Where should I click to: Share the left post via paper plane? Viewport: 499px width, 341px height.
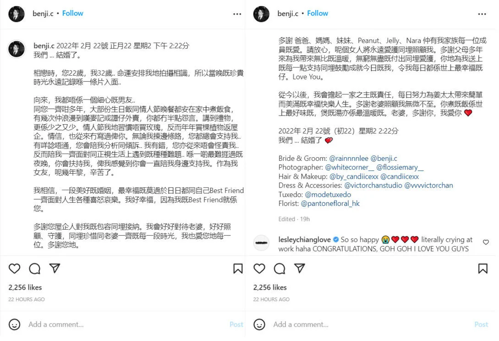(55, 269)
